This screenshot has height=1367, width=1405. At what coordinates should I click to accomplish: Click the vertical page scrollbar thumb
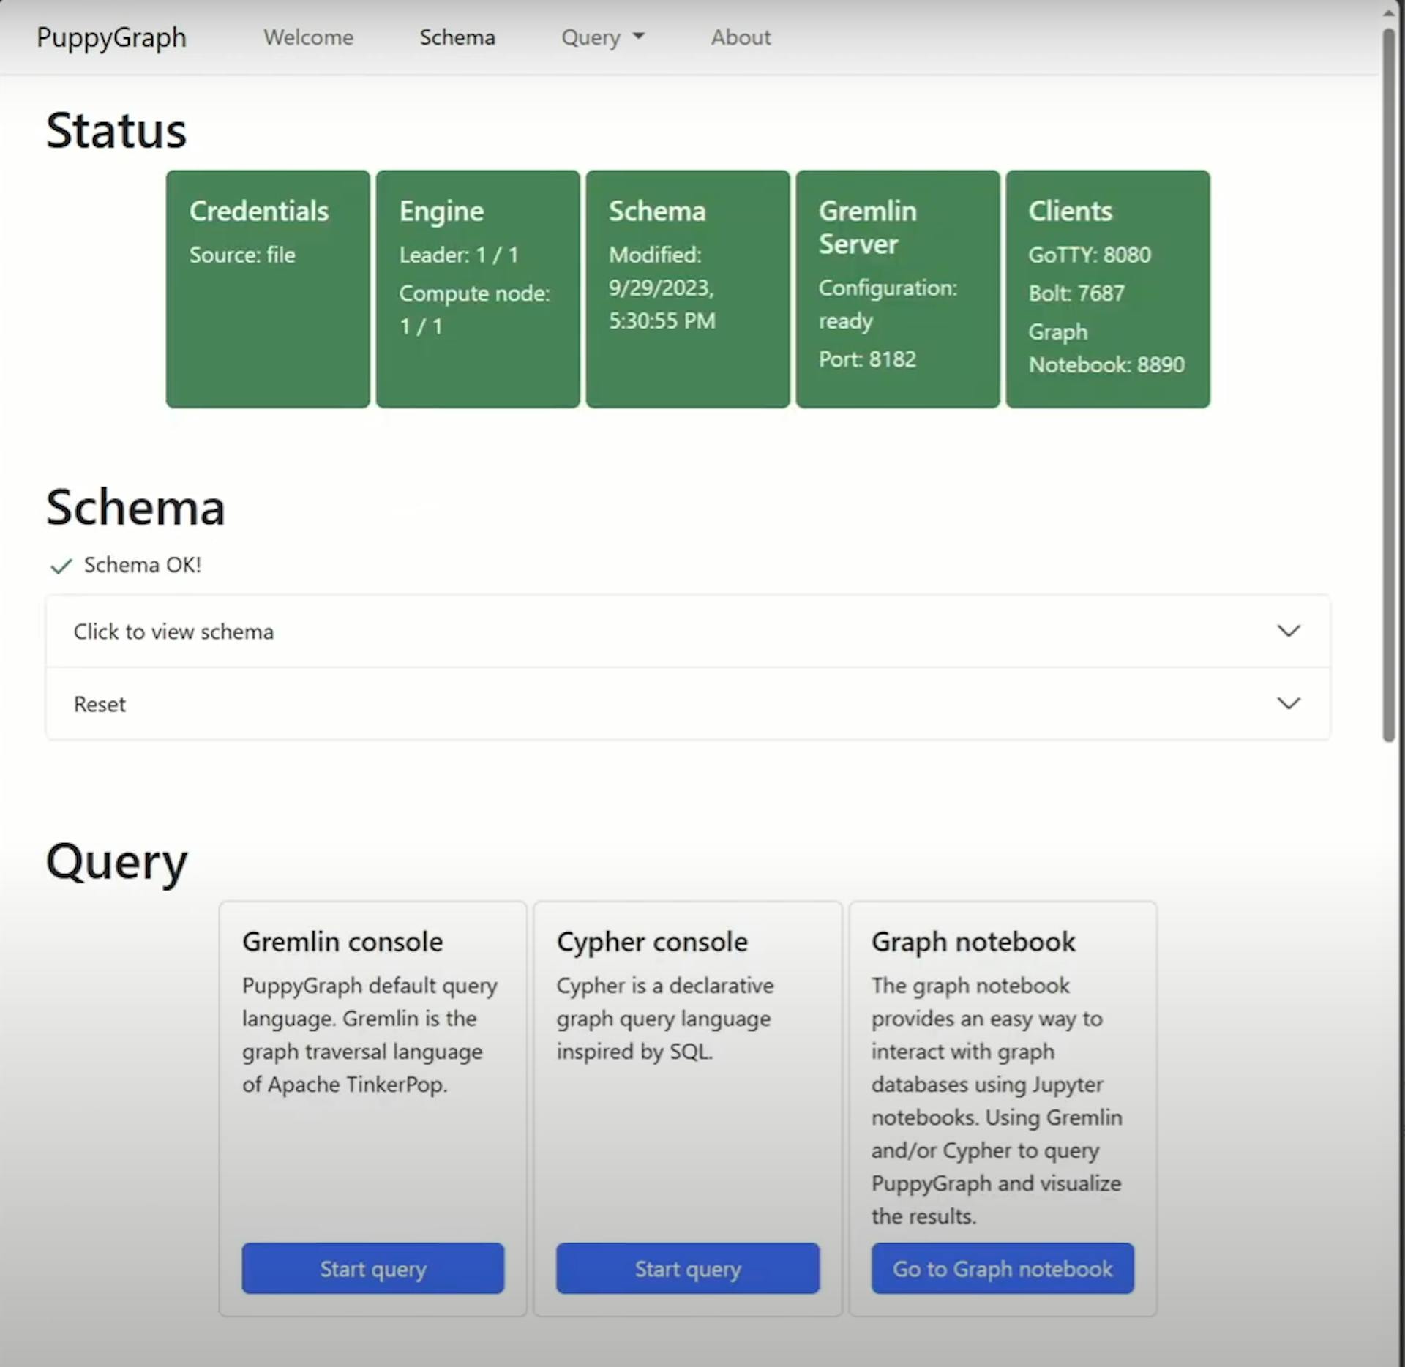(x=1388, y=385)
